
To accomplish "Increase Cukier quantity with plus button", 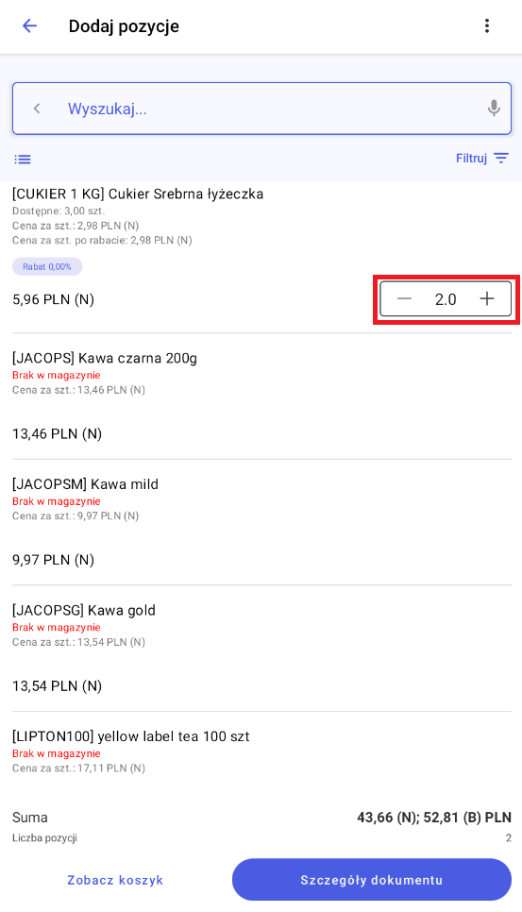I will point(487,299).
